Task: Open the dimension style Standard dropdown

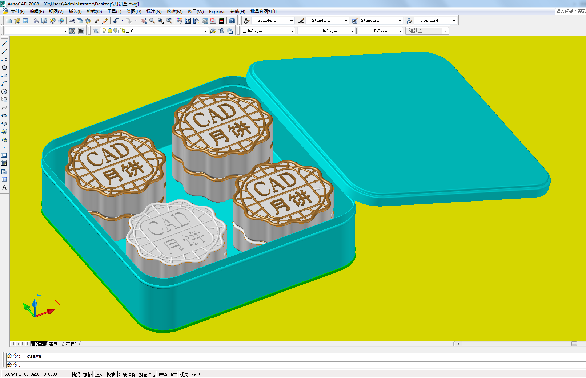Action: tap(346, 21)
